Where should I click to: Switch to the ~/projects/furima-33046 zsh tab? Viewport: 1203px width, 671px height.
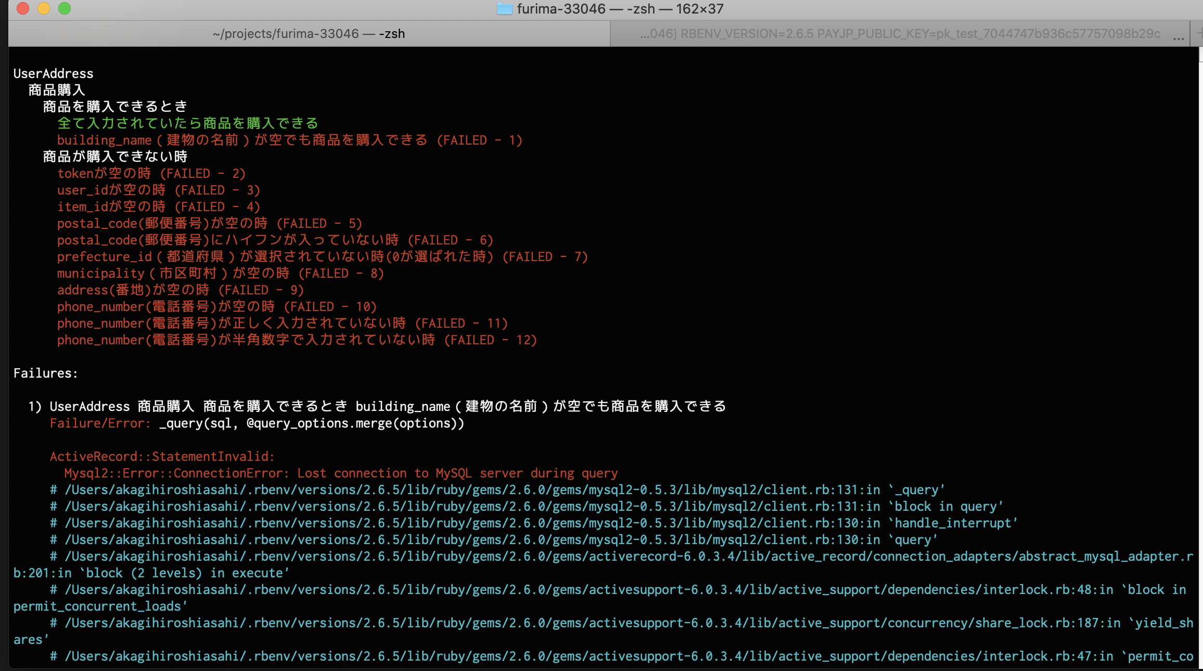309,34
